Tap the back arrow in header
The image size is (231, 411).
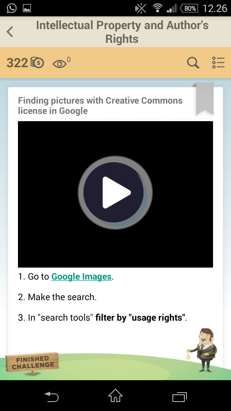(10, 32)
